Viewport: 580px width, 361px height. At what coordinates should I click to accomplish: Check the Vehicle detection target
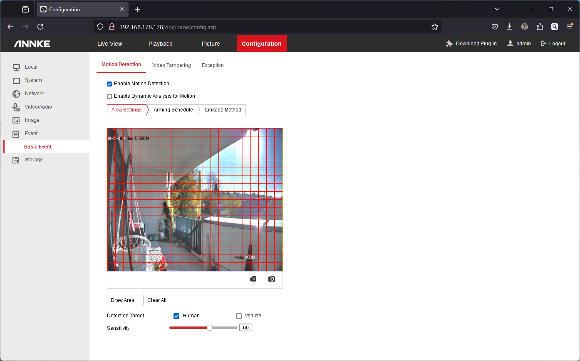tap(239, 316)
